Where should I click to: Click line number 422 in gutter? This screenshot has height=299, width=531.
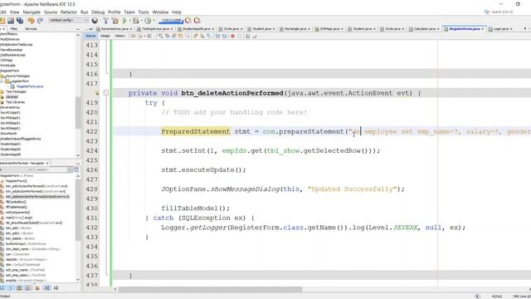92,131
